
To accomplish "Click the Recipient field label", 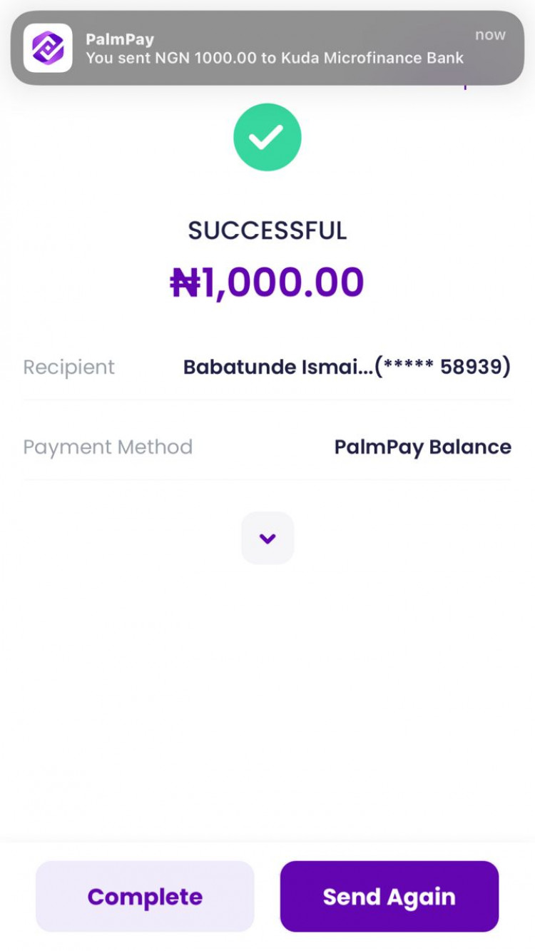I will (x=68, y=367).
